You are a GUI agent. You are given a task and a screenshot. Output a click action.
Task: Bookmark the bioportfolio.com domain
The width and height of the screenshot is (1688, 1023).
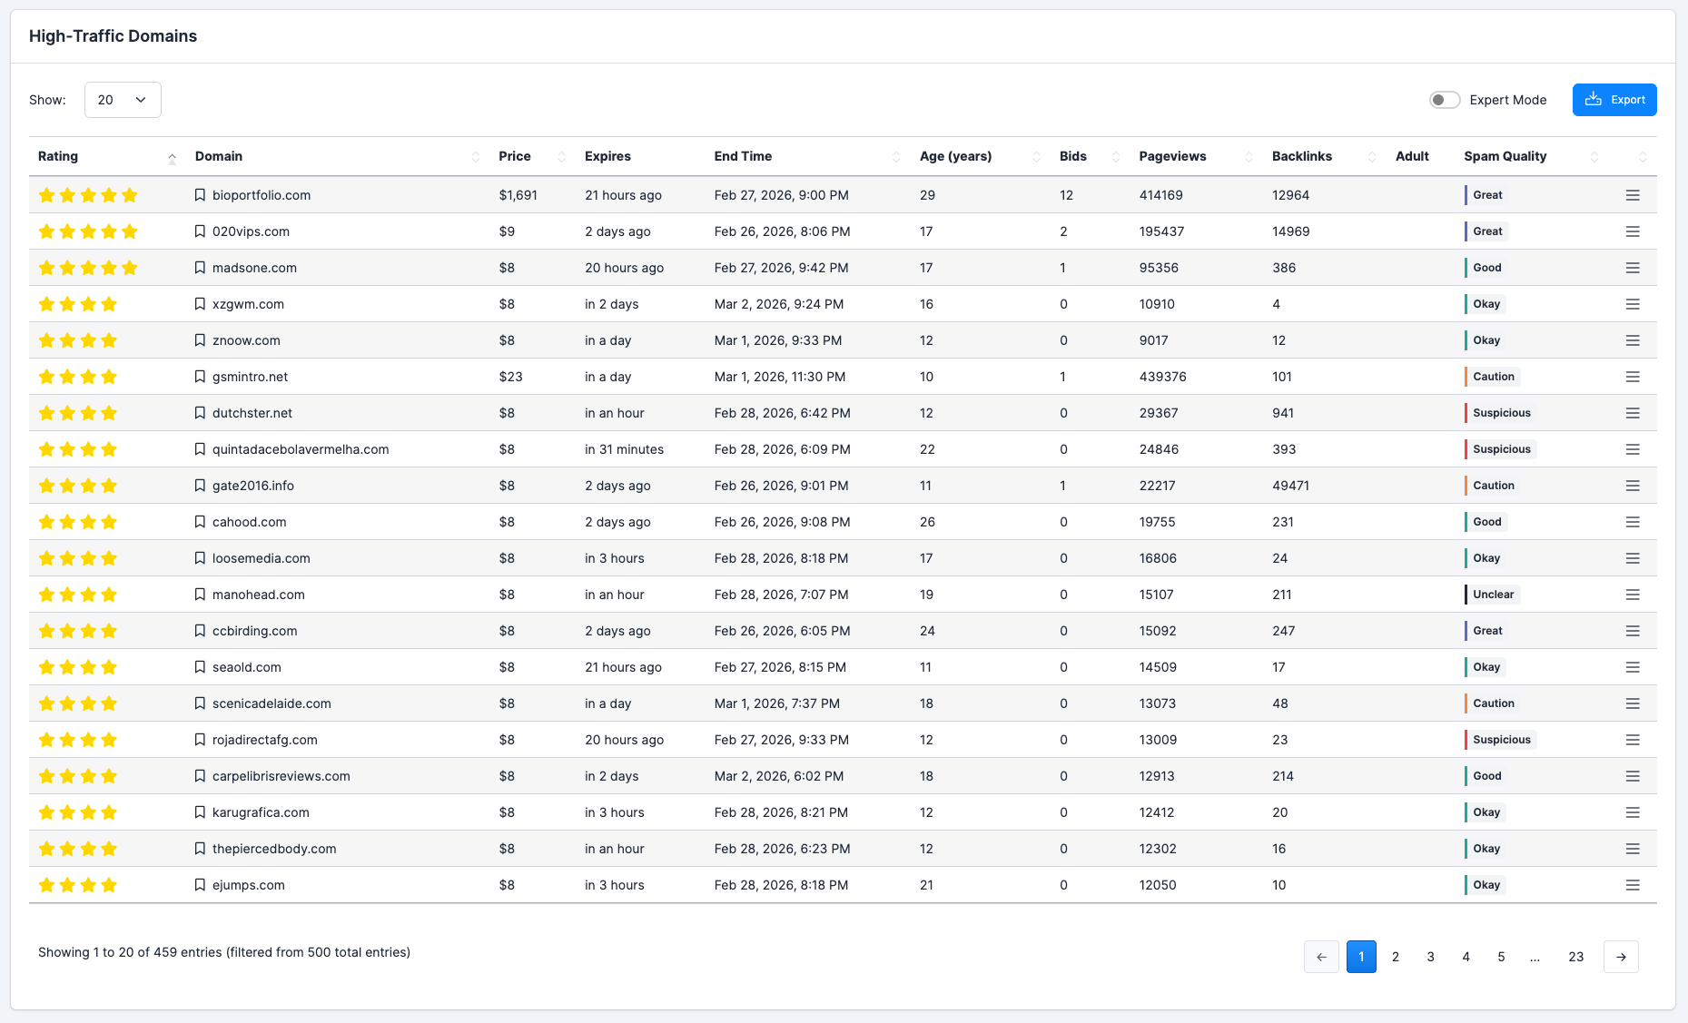(200, 194)
